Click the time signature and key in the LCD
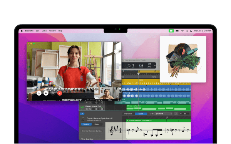Image resolution: width=231 pixels, height=144 pixels. point(149,65)
